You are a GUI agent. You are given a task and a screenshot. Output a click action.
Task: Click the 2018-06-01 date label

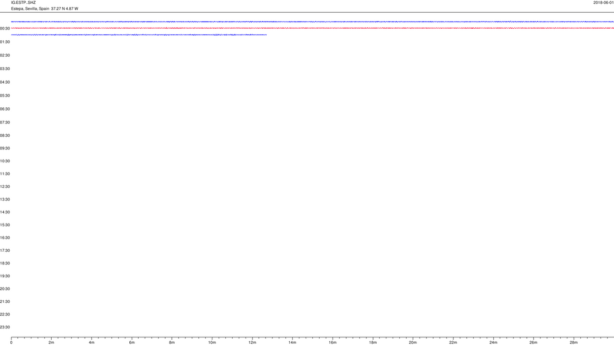[603, 3]
